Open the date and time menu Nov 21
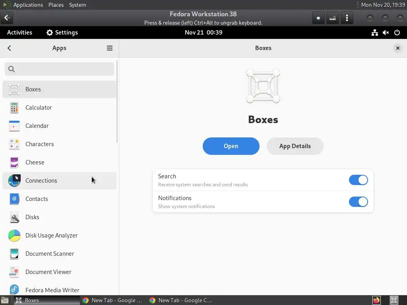Screen dimensions: 407x305 (203, 33)
